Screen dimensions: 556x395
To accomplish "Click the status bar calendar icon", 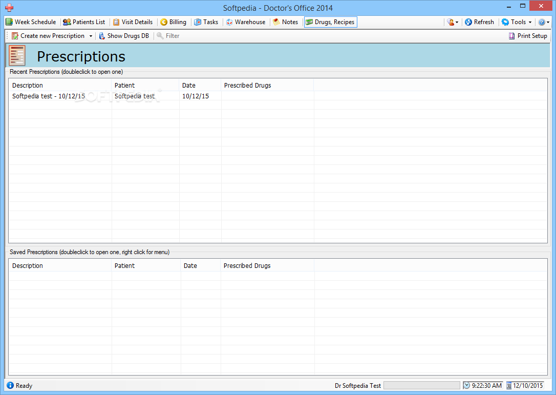I will (x=509, y=386).
